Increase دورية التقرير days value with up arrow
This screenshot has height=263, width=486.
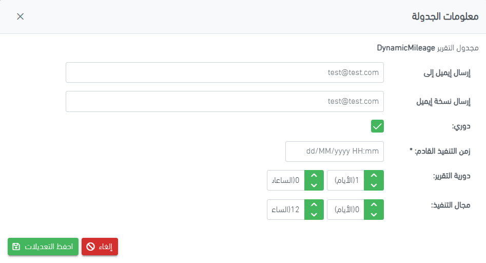374,176
